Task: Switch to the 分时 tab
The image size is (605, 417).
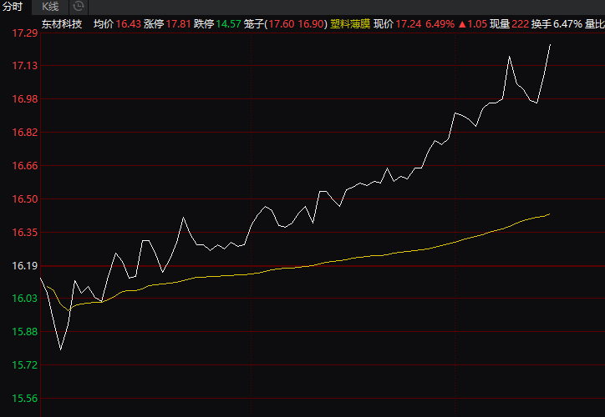Action: point(13,7)
